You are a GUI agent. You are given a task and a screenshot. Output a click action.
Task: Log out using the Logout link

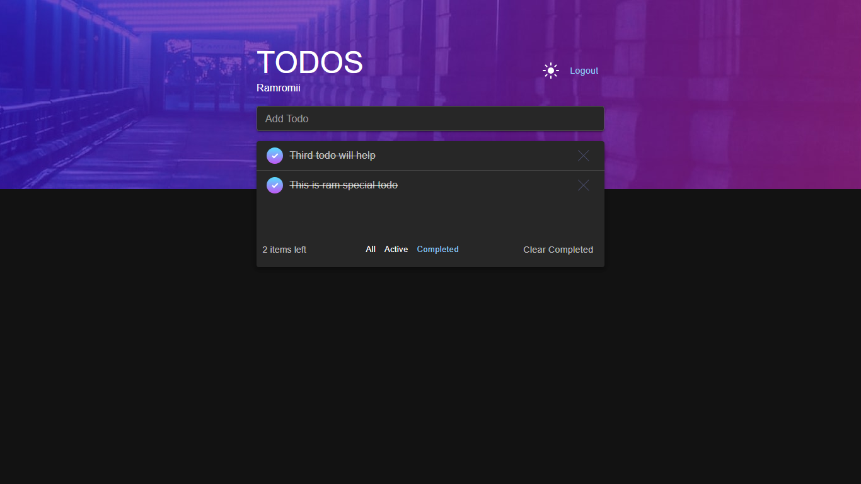point(584,71)
